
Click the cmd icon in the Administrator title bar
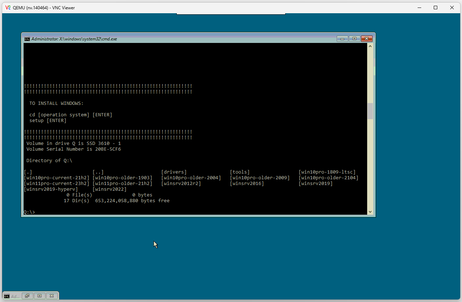(27, 39)
